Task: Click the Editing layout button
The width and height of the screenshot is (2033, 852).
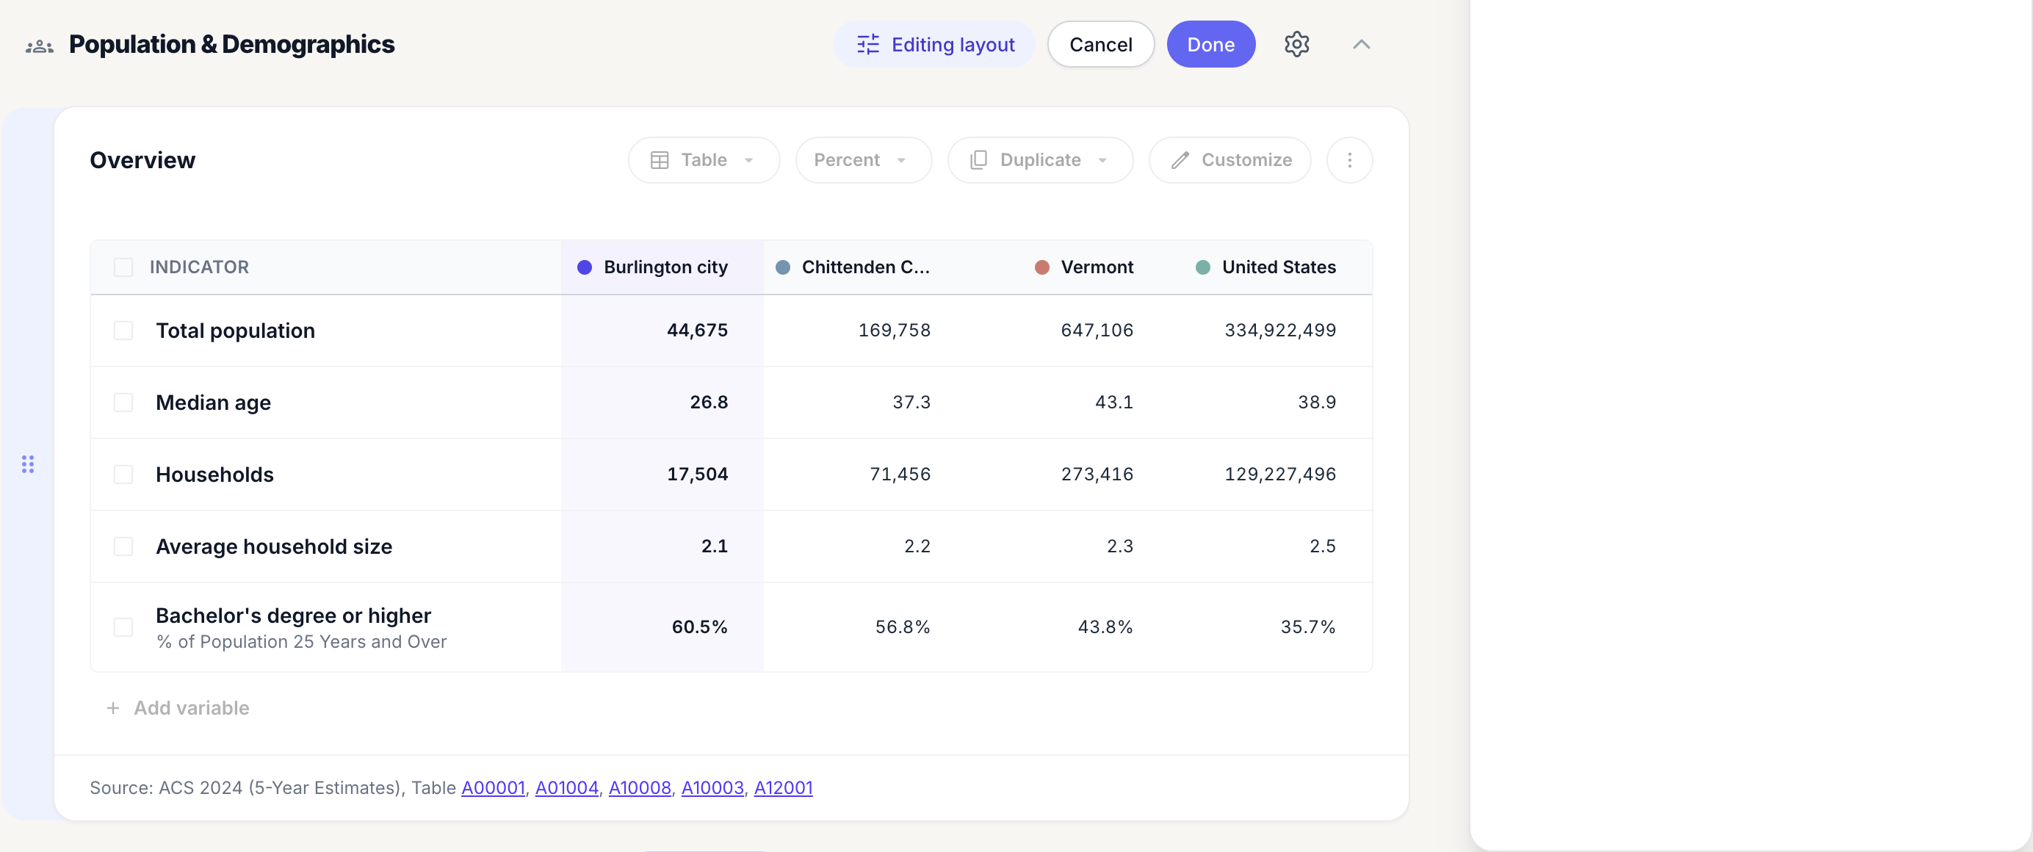Action: pos(934,44)
